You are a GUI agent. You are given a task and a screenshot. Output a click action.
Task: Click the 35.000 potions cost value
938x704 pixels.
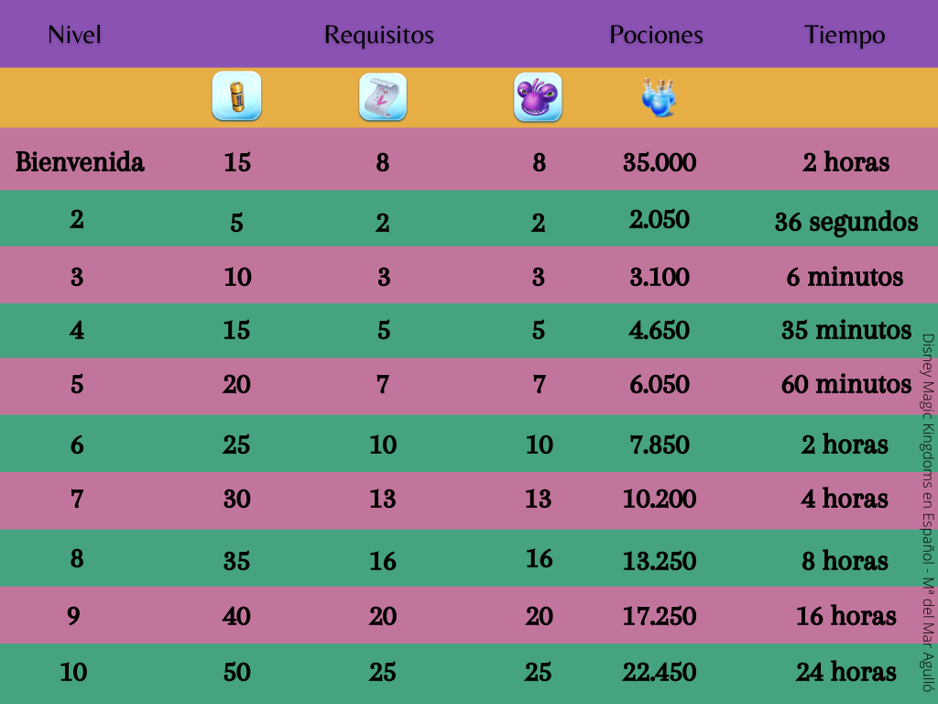660,162
